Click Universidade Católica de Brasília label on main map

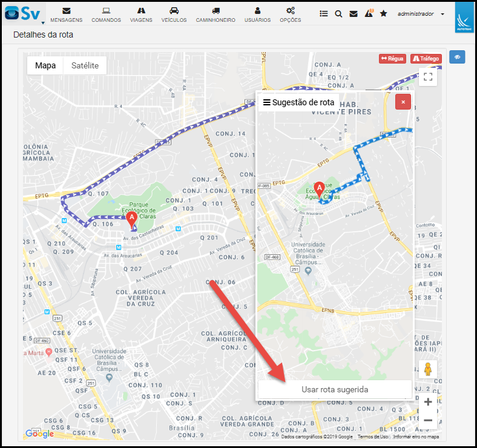[109, 360]
